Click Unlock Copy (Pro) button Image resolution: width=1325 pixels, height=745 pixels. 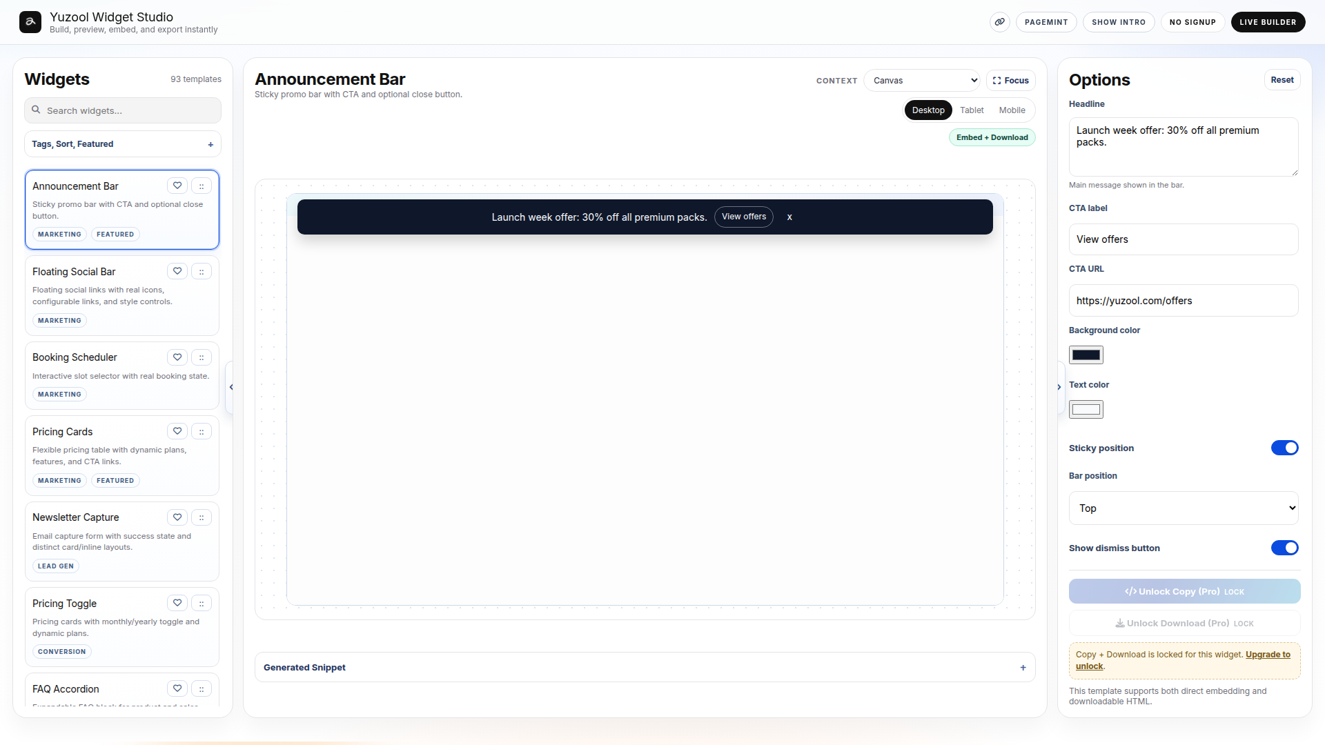[1184, 591]
